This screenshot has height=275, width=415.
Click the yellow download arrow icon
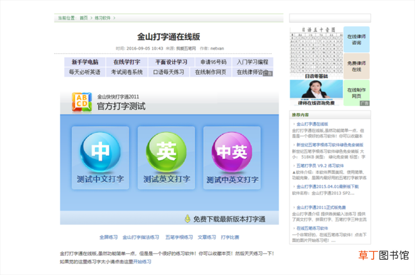click(188, 218)
